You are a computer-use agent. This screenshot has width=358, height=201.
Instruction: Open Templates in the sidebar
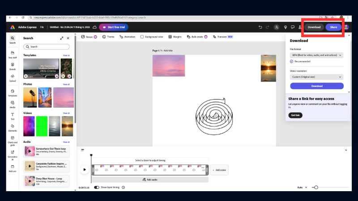[13, 93]
